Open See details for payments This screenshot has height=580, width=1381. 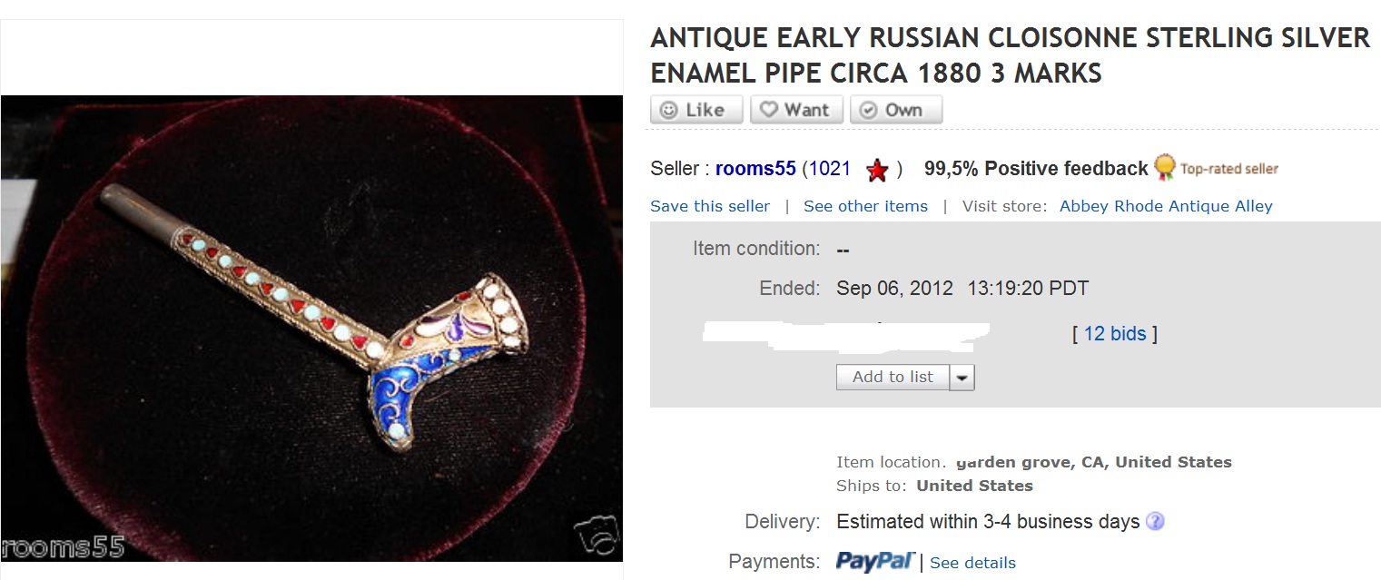972,564
